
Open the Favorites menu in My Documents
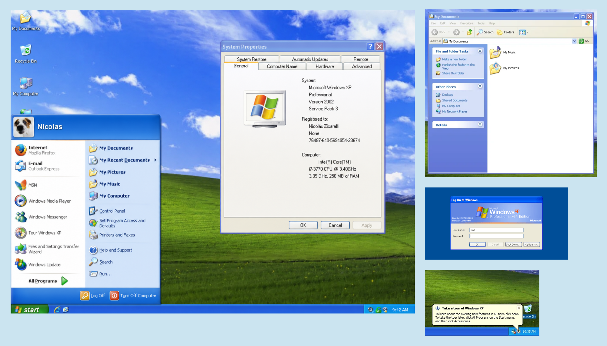coord(466,23)
